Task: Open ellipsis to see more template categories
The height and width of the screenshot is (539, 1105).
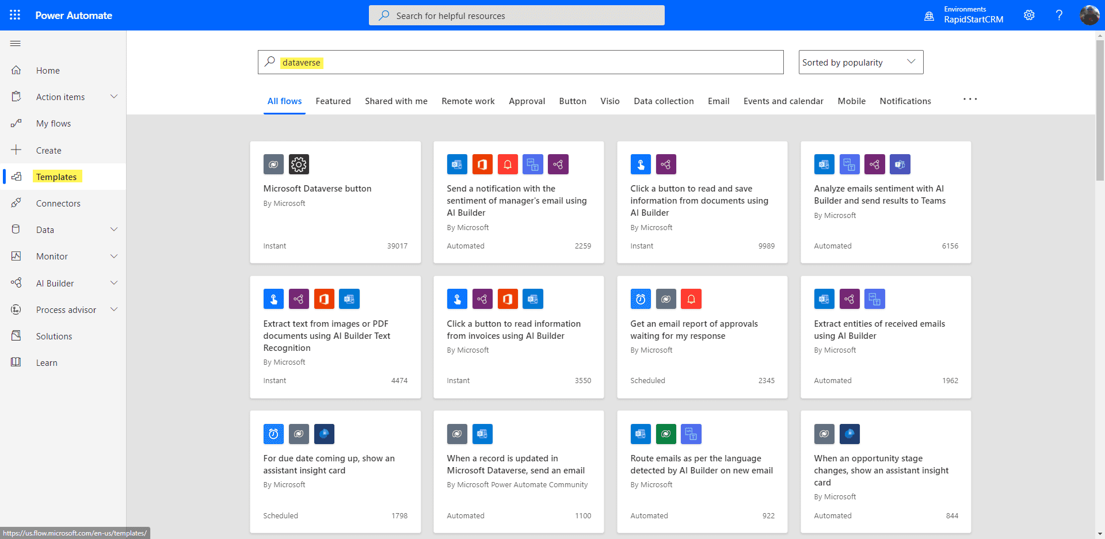Action: (970, 99)
